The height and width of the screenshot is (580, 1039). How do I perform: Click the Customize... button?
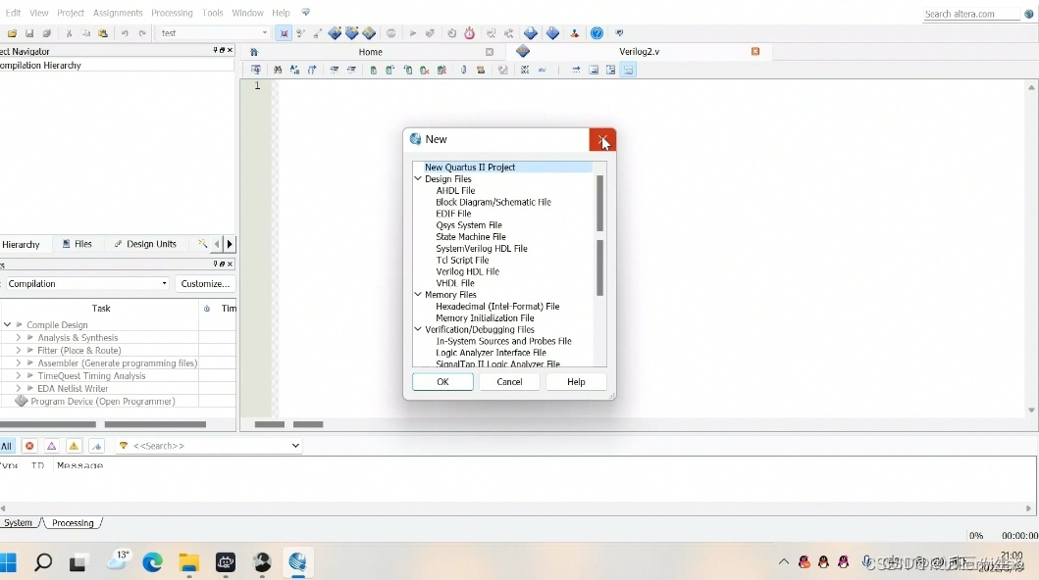pos(205,284)
